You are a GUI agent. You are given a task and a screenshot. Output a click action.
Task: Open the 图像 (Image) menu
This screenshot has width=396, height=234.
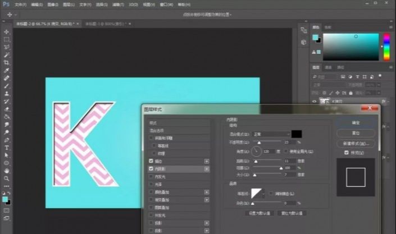click(x=53, y=4)
